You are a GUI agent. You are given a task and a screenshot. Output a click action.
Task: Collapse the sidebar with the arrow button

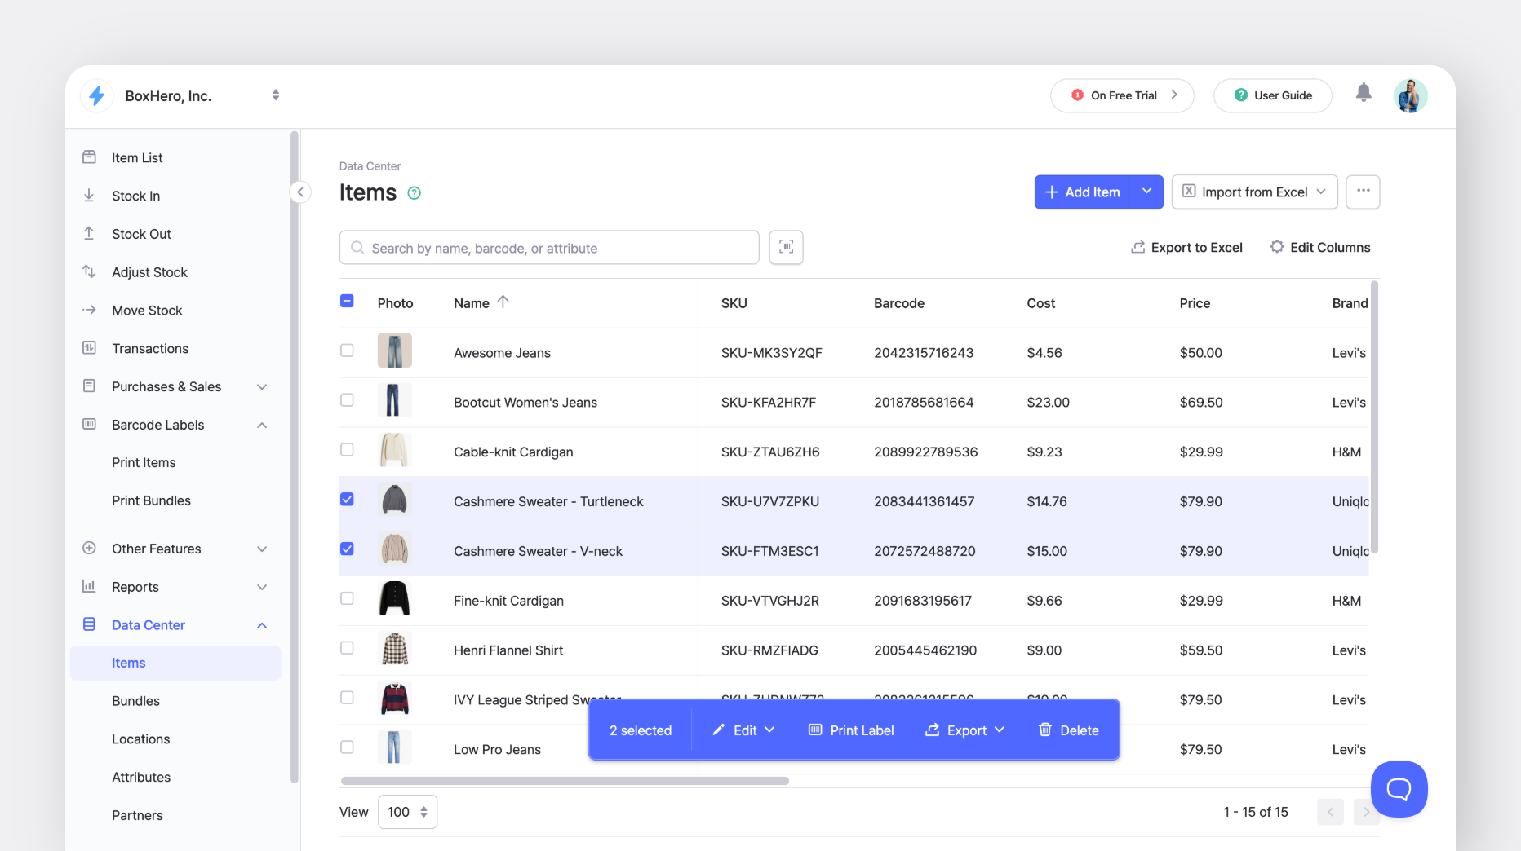point(300,192)
